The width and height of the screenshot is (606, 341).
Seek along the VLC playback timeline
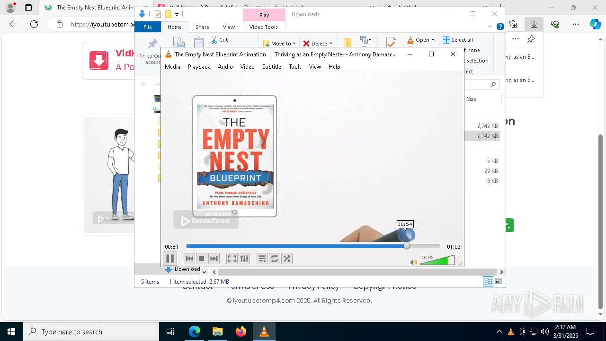coord(313,246)
